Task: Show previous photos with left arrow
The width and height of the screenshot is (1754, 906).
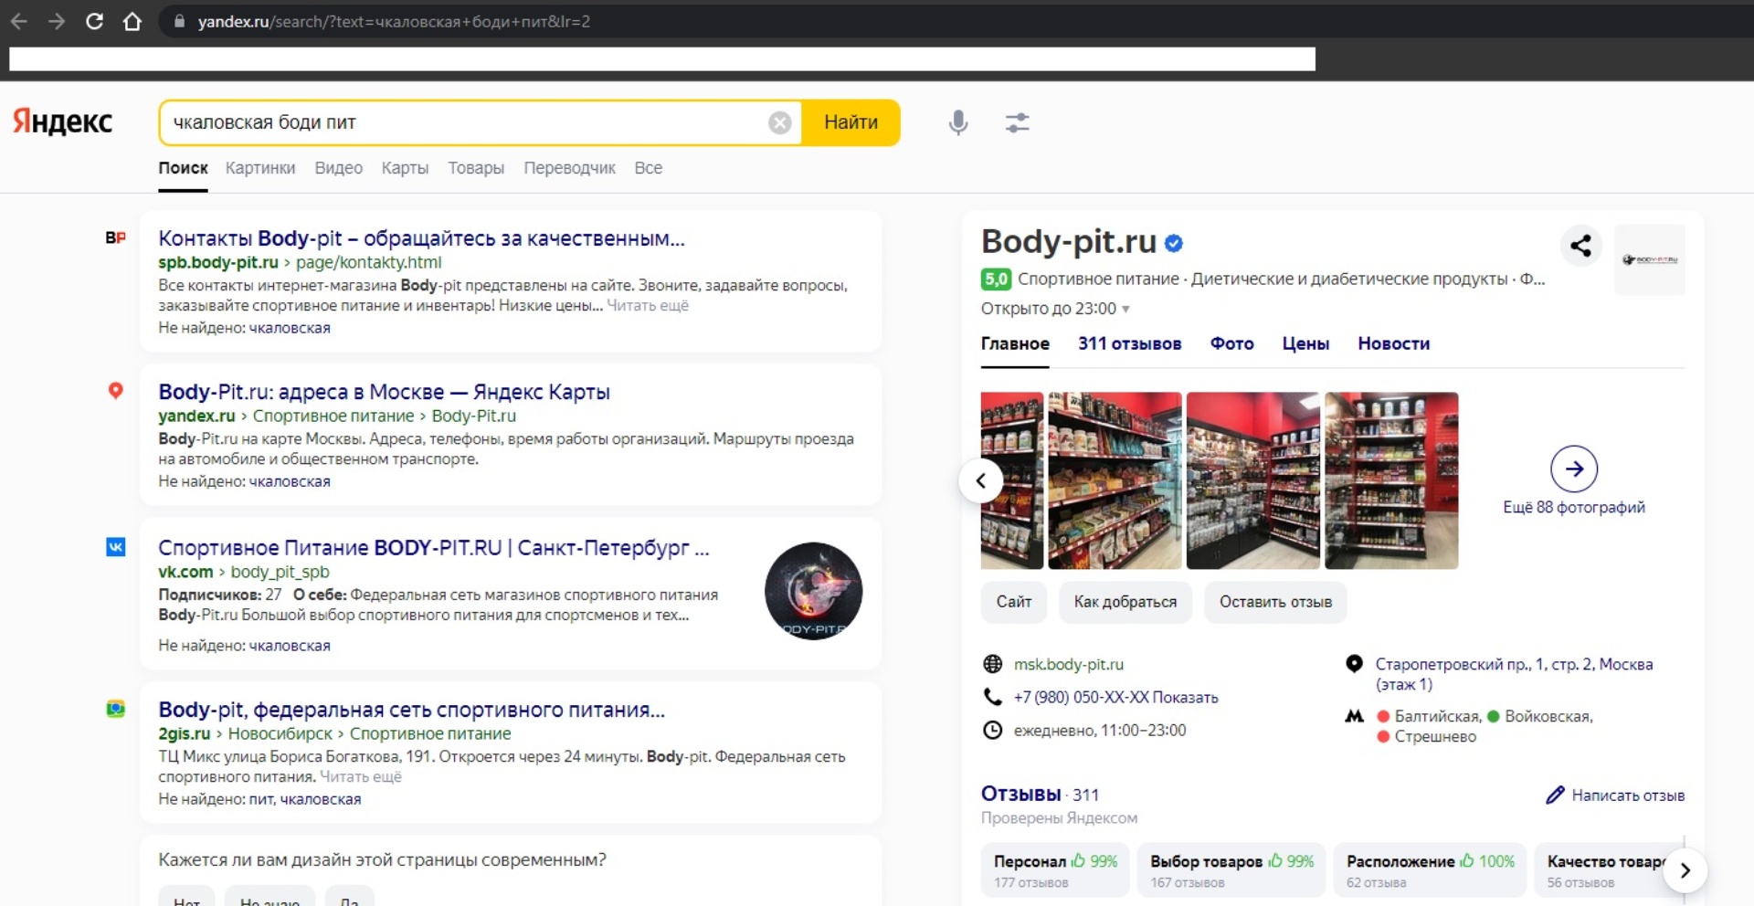Action: point(981,480)
